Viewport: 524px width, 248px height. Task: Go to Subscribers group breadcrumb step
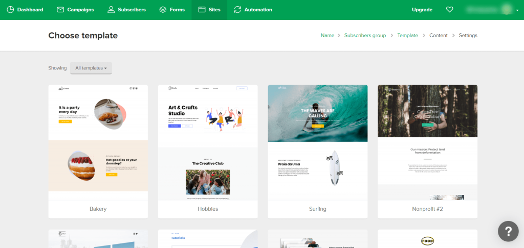click(x=365, y=36)
